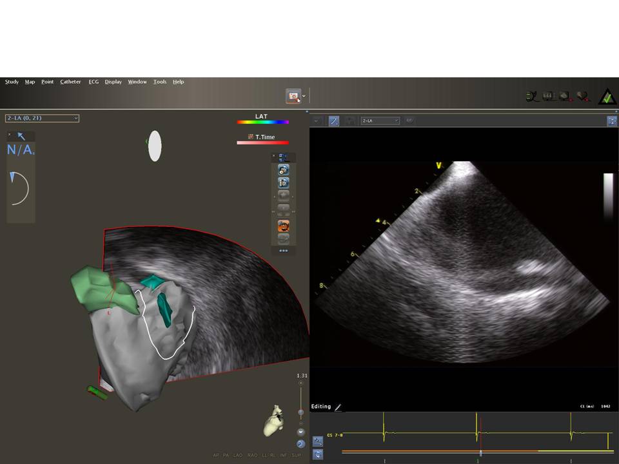Open the Catheter menu
Image resolution: width=619 pixels, height=464 pixels.
point(70,82)
